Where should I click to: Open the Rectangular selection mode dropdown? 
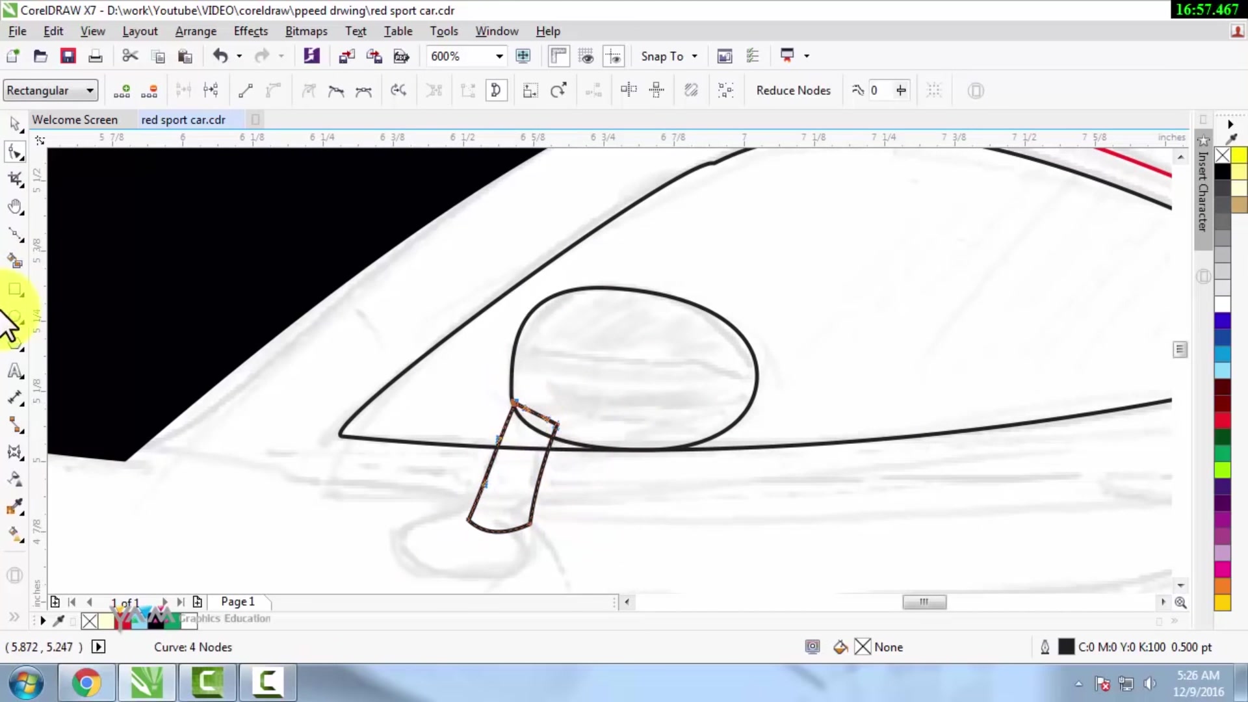(x=89, y=90)
